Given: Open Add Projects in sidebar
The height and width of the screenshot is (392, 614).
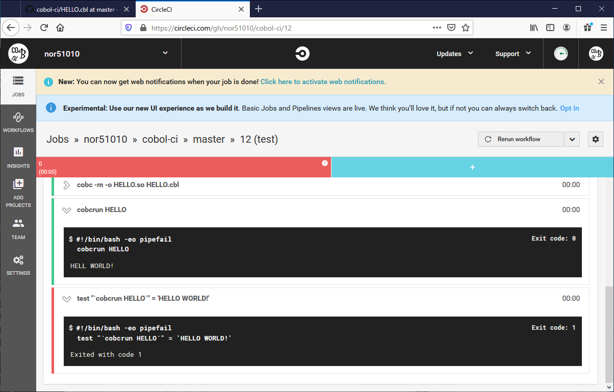Looking at the screenshot, I should pyautogui.click(x=18, y=194).
